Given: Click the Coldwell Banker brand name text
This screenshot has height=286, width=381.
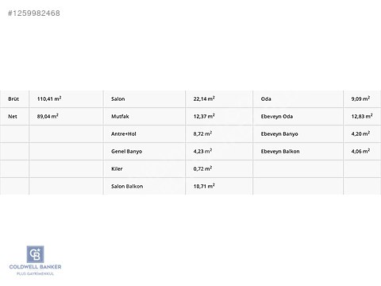Looking at the screenshot, I should click(35, 267).
